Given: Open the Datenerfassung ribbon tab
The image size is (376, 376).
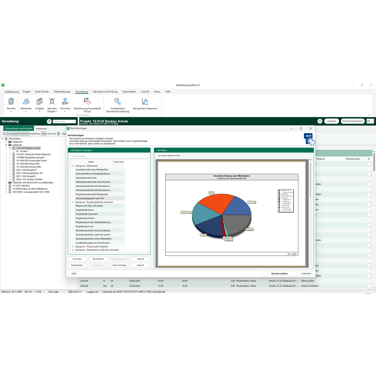Looking at the screenshot, I should [62, 92].
